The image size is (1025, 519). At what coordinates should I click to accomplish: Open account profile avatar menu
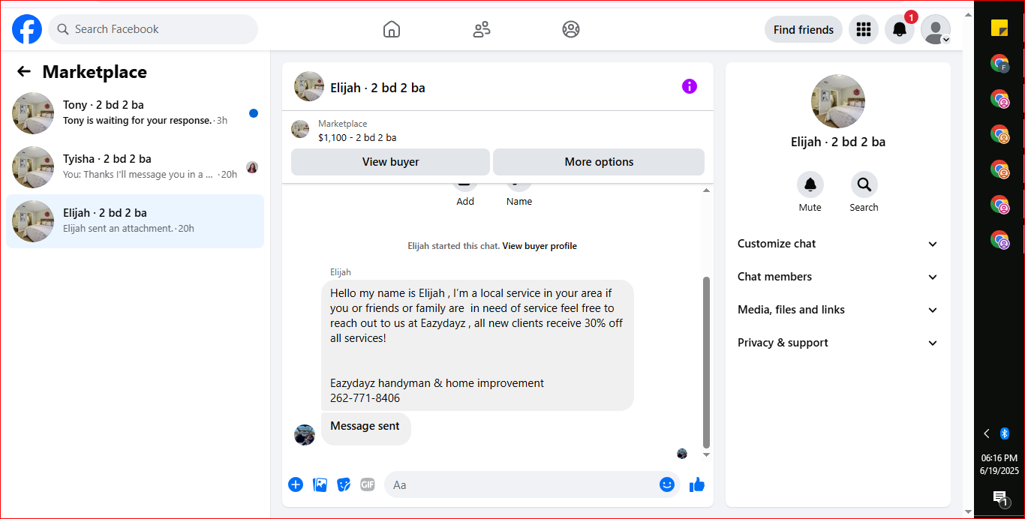[x=936, y=29]
